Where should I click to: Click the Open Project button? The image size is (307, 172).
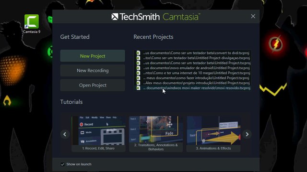(x=93, y=85)
